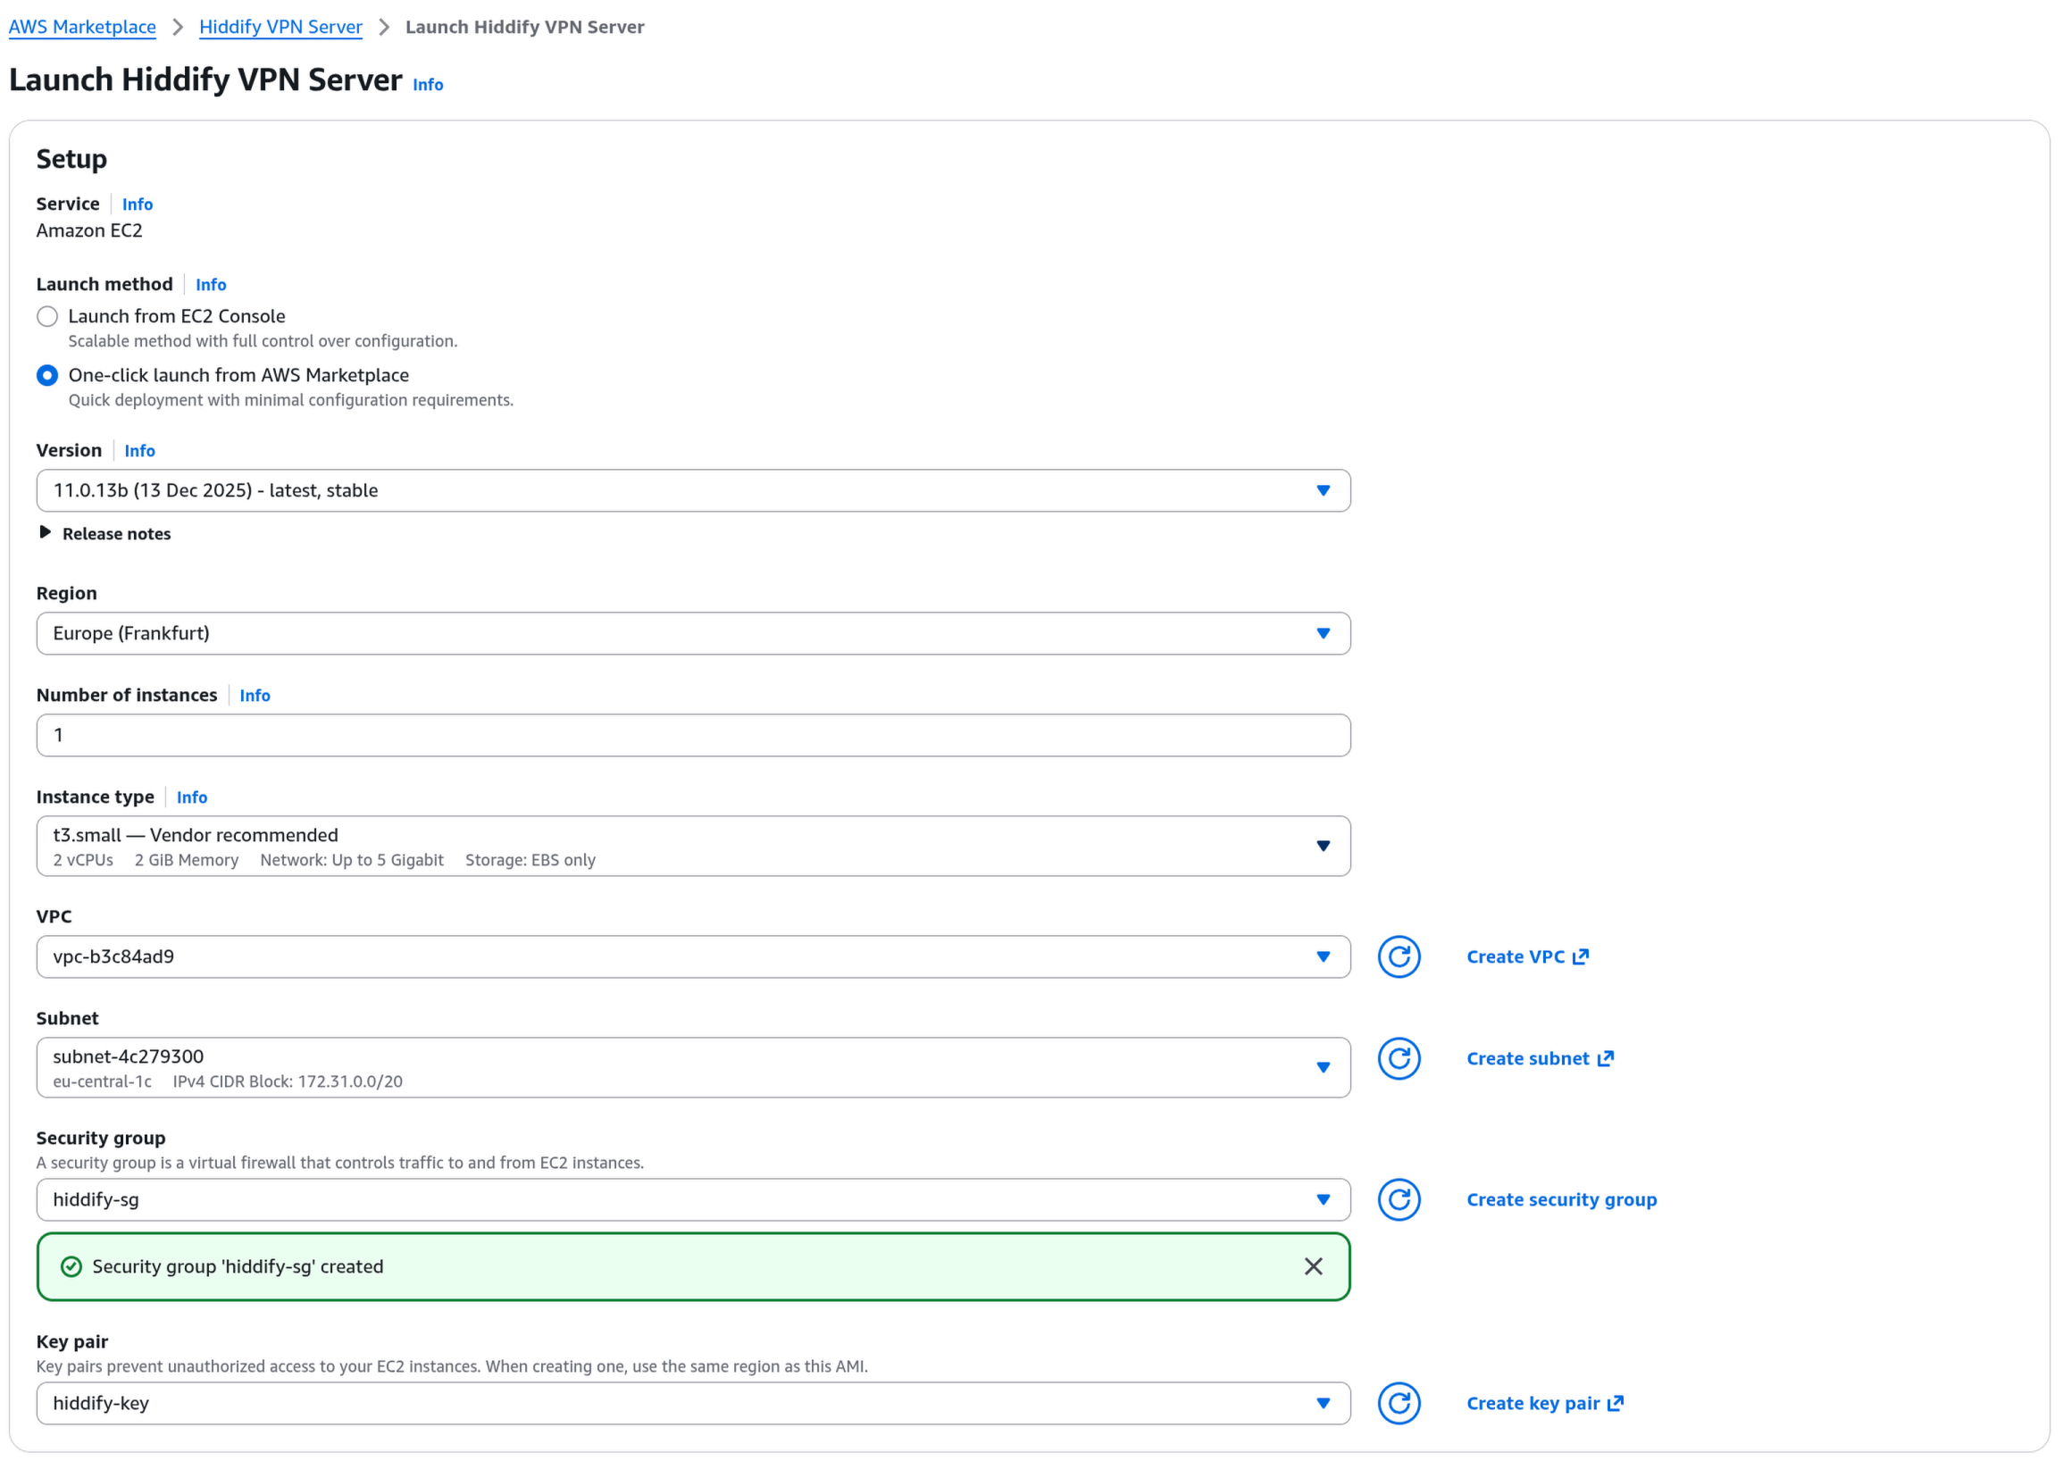Screen dimensions: 2063x1469
Task: Select 'Launch from EC2 Console' option
Action: click(x=47, y=316)
